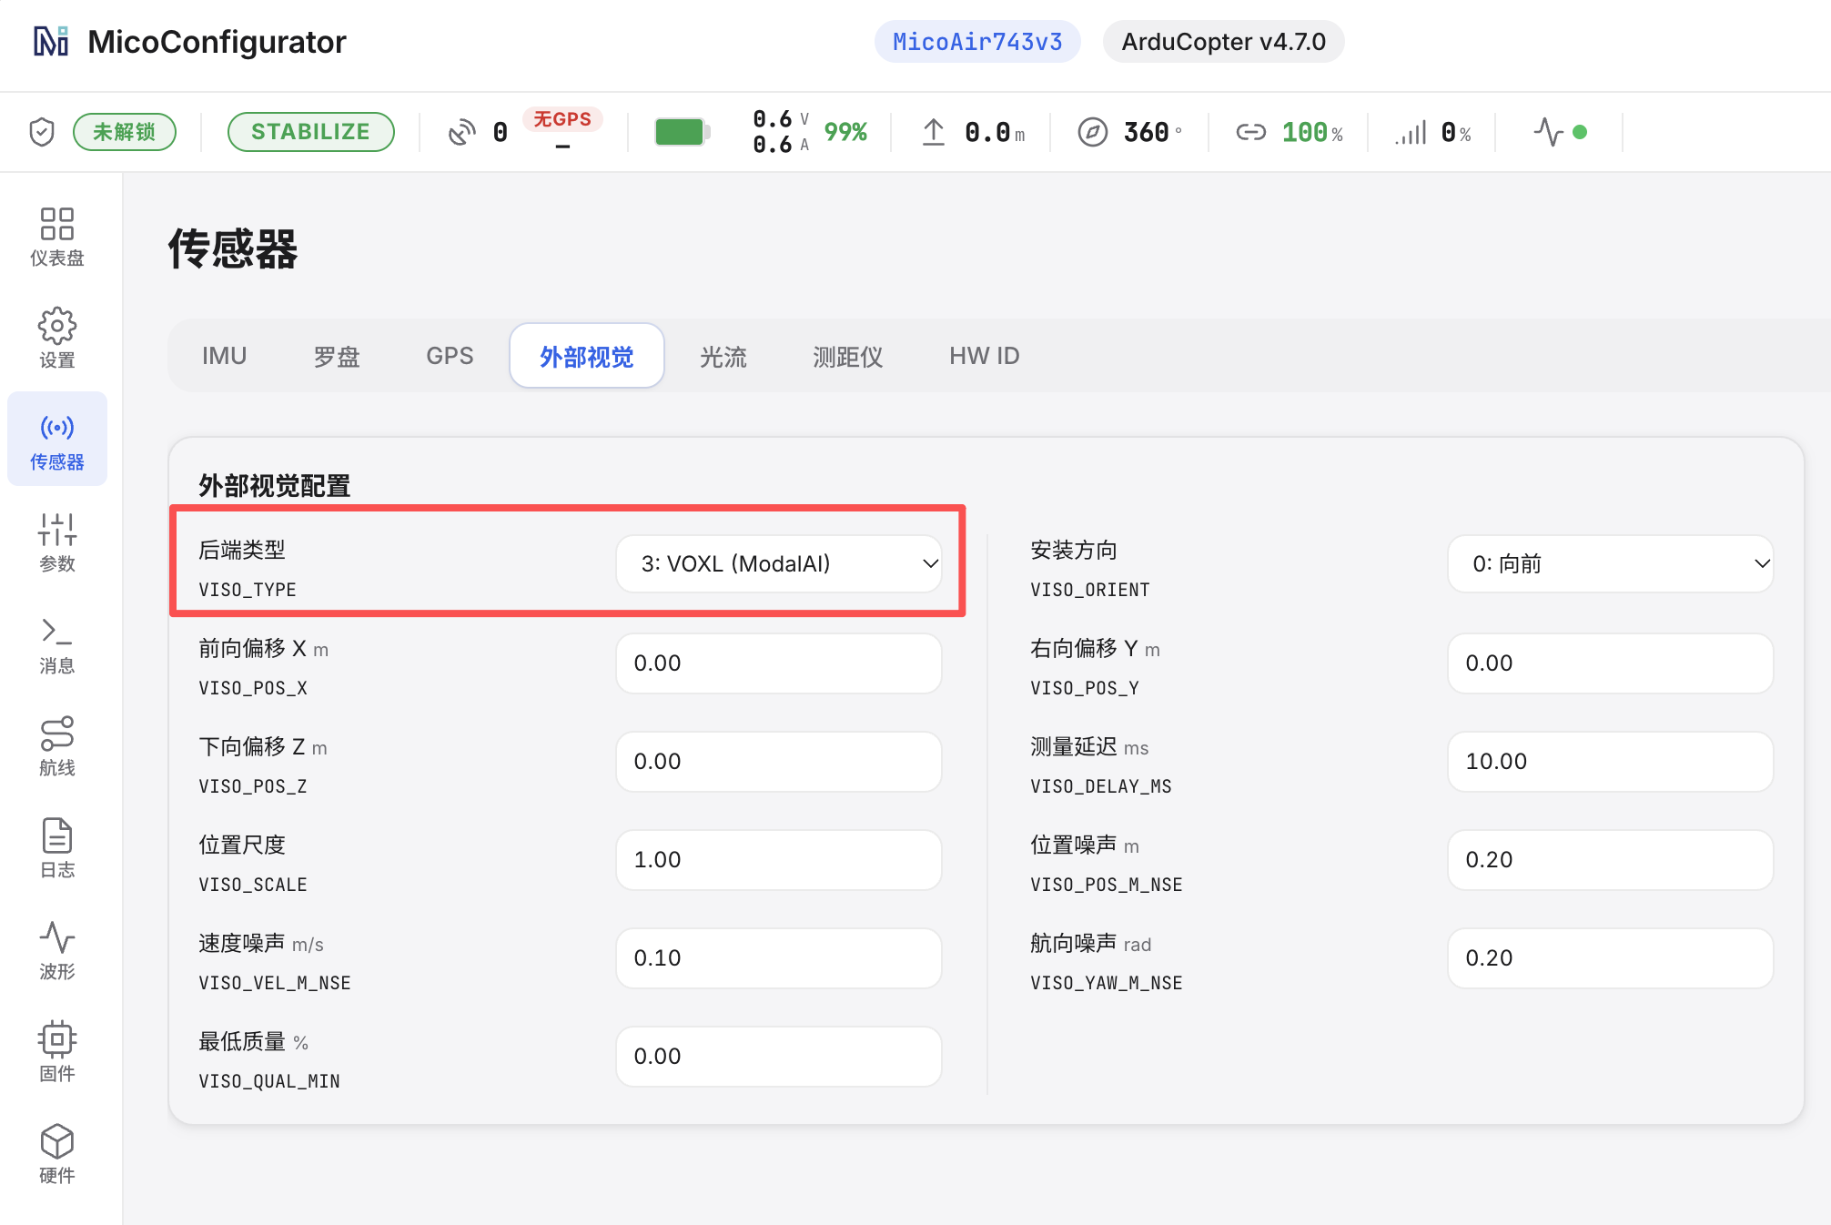Click the shield arming status icon
The image size is (1831, 1225).
pos(42,132)
